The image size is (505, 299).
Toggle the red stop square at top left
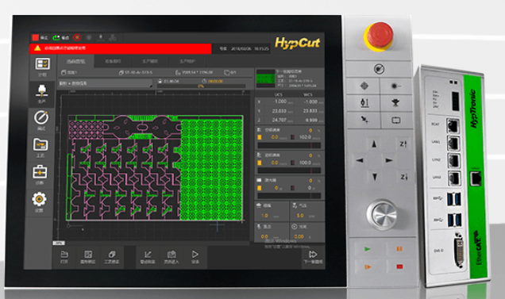(36, 37)
